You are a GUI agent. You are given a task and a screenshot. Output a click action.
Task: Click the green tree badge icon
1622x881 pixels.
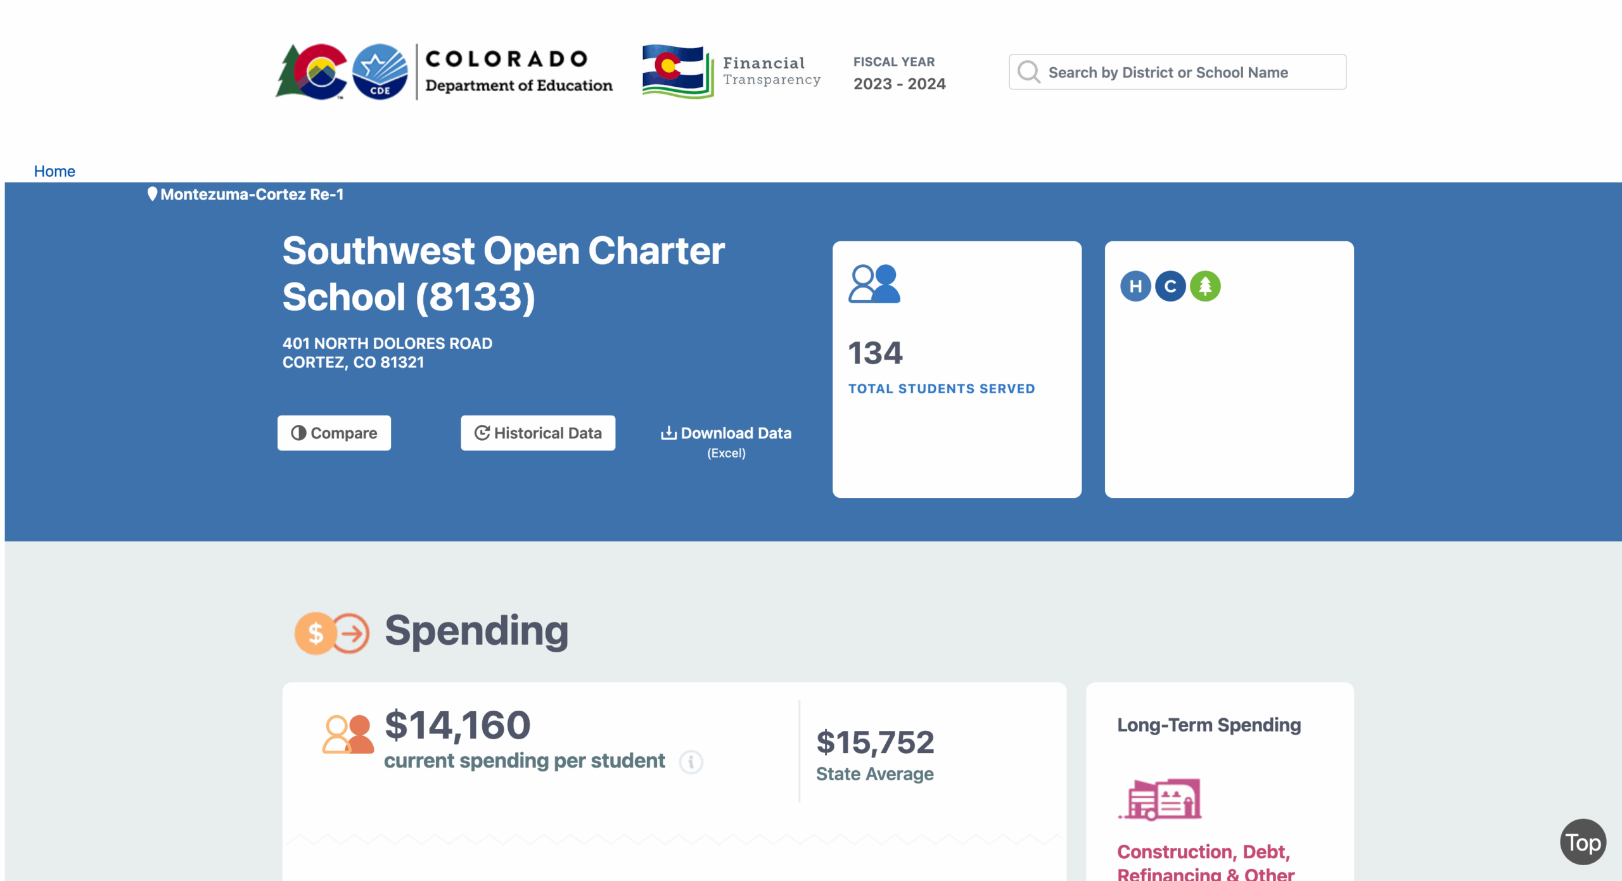point(1205,286)
